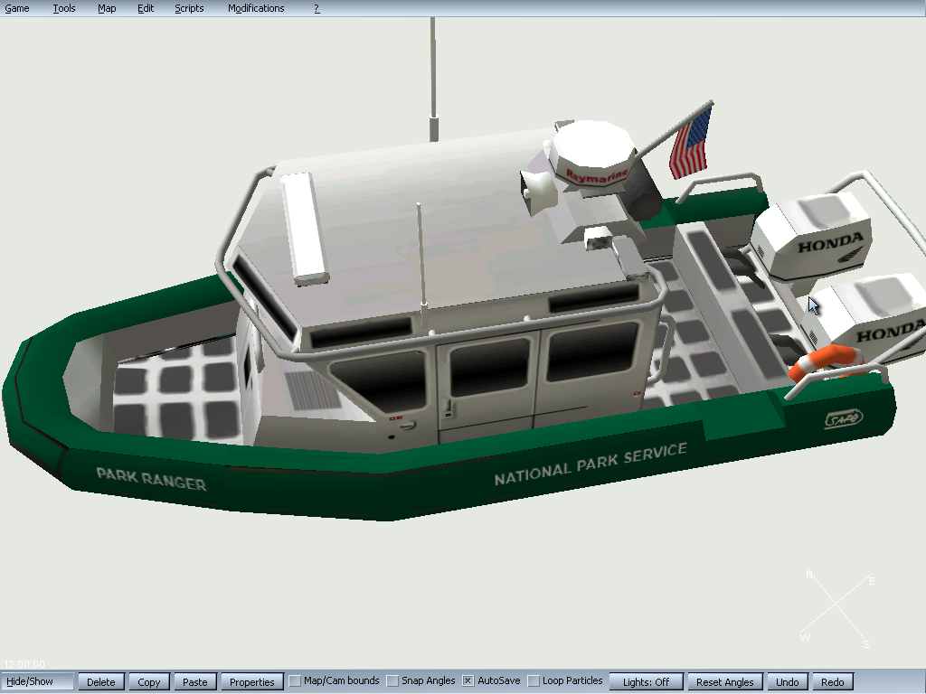Click the Redo button
Image resolution: width=926 pixels, height=694 pixels.
tap(833, 681)
